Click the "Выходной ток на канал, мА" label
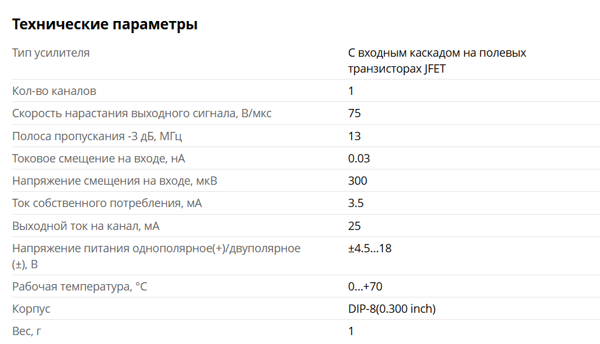Screen dimensions: 600x344 click(86, 226)
